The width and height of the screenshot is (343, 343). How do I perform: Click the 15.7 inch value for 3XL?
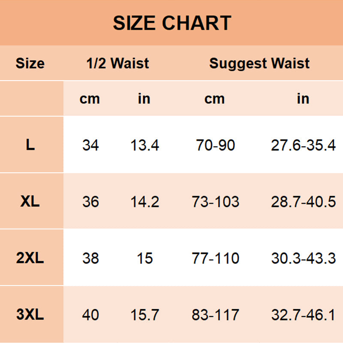[x=144, y=316]
